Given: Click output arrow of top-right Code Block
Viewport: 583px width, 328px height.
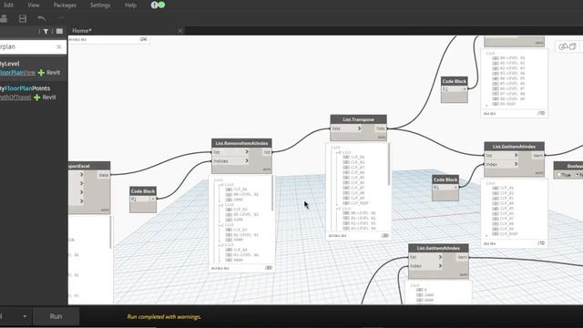Looking at the screenshot, I should [x=464, y=89].
